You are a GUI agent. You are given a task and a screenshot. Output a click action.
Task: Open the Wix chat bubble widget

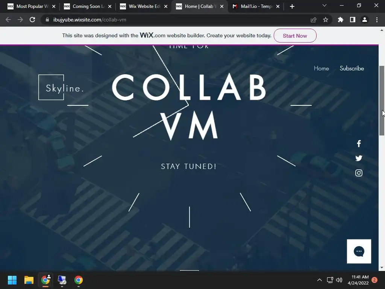(x=359, y=251)
